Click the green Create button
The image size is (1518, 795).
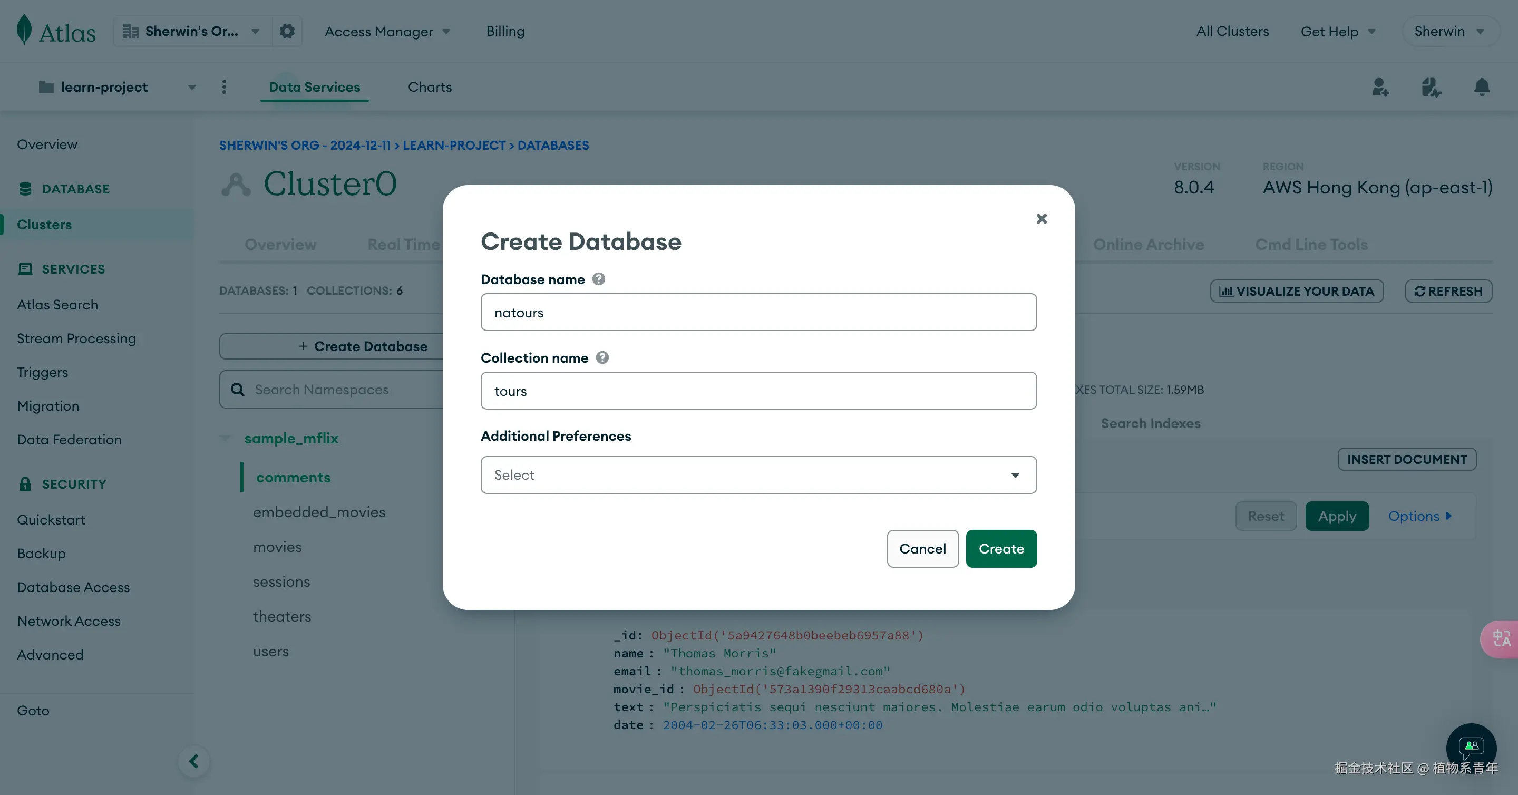[x=1000, y=549]
